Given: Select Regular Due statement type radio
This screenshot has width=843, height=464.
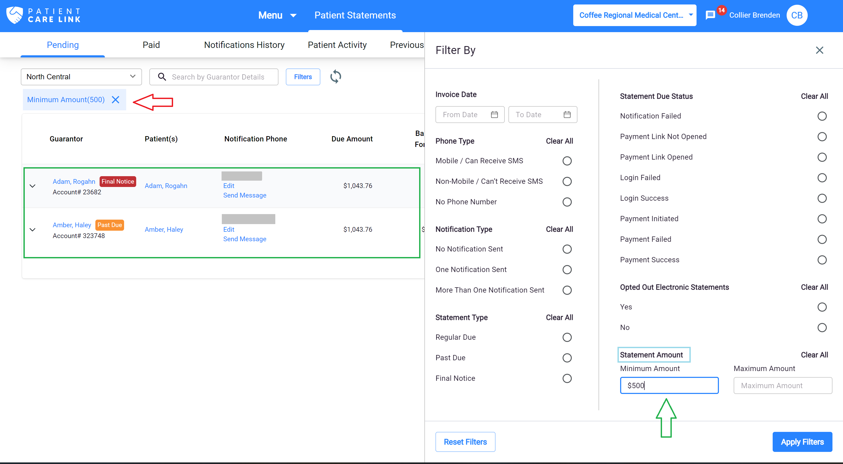Looking at the screenshot, I should point(567,337).
